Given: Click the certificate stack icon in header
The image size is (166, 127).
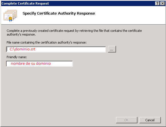Looking at the screenshot, I should click(x=10, y=15).
